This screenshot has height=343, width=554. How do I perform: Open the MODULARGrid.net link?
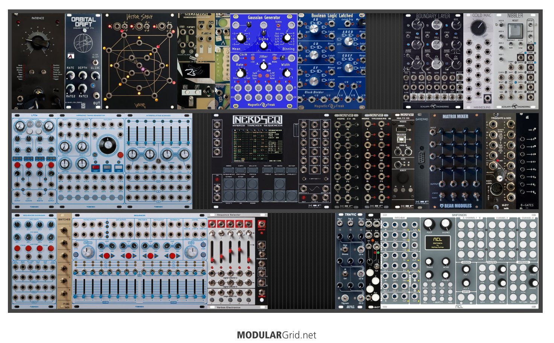point(277,335)
